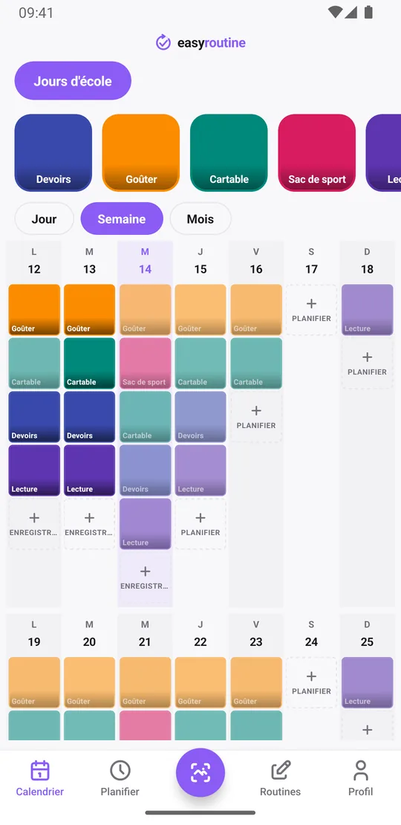The width and height of the screenshot is (401, 825).
Task: Open the Calendrier tab
Action: [40, 778]
